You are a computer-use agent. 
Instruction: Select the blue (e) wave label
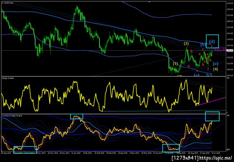[216, 63]
